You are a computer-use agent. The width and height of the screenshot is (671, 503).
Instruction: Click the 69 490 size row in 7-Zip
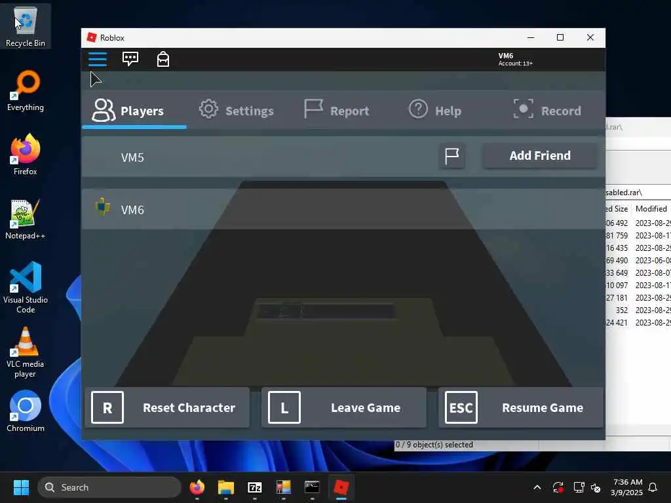pos(638,261)
